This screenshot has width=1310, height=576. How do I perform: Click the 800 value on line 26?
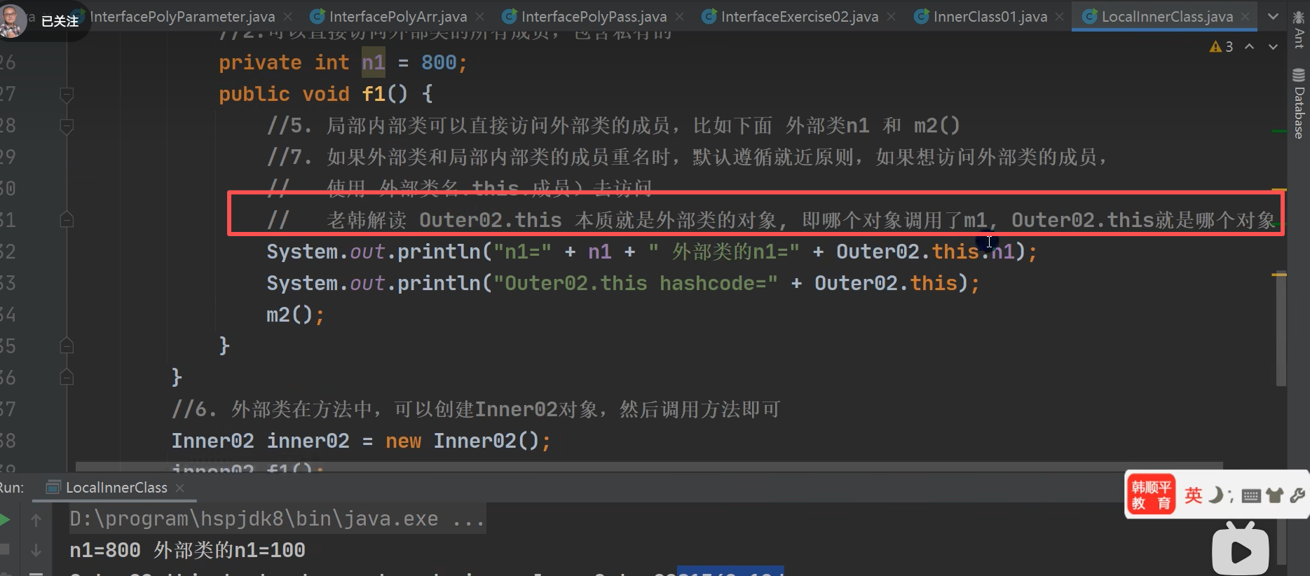[x=439, y=62]
